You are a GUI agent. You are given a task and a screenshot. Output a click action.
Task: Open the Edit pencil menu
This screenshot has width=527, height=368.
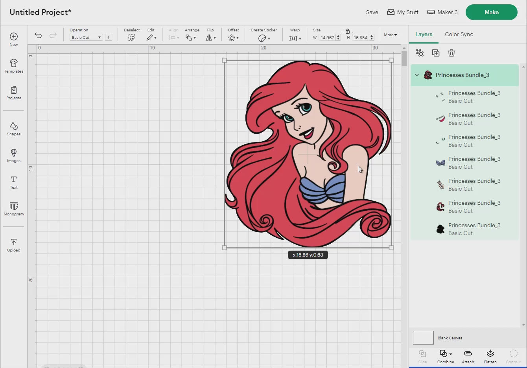(151, 38)
